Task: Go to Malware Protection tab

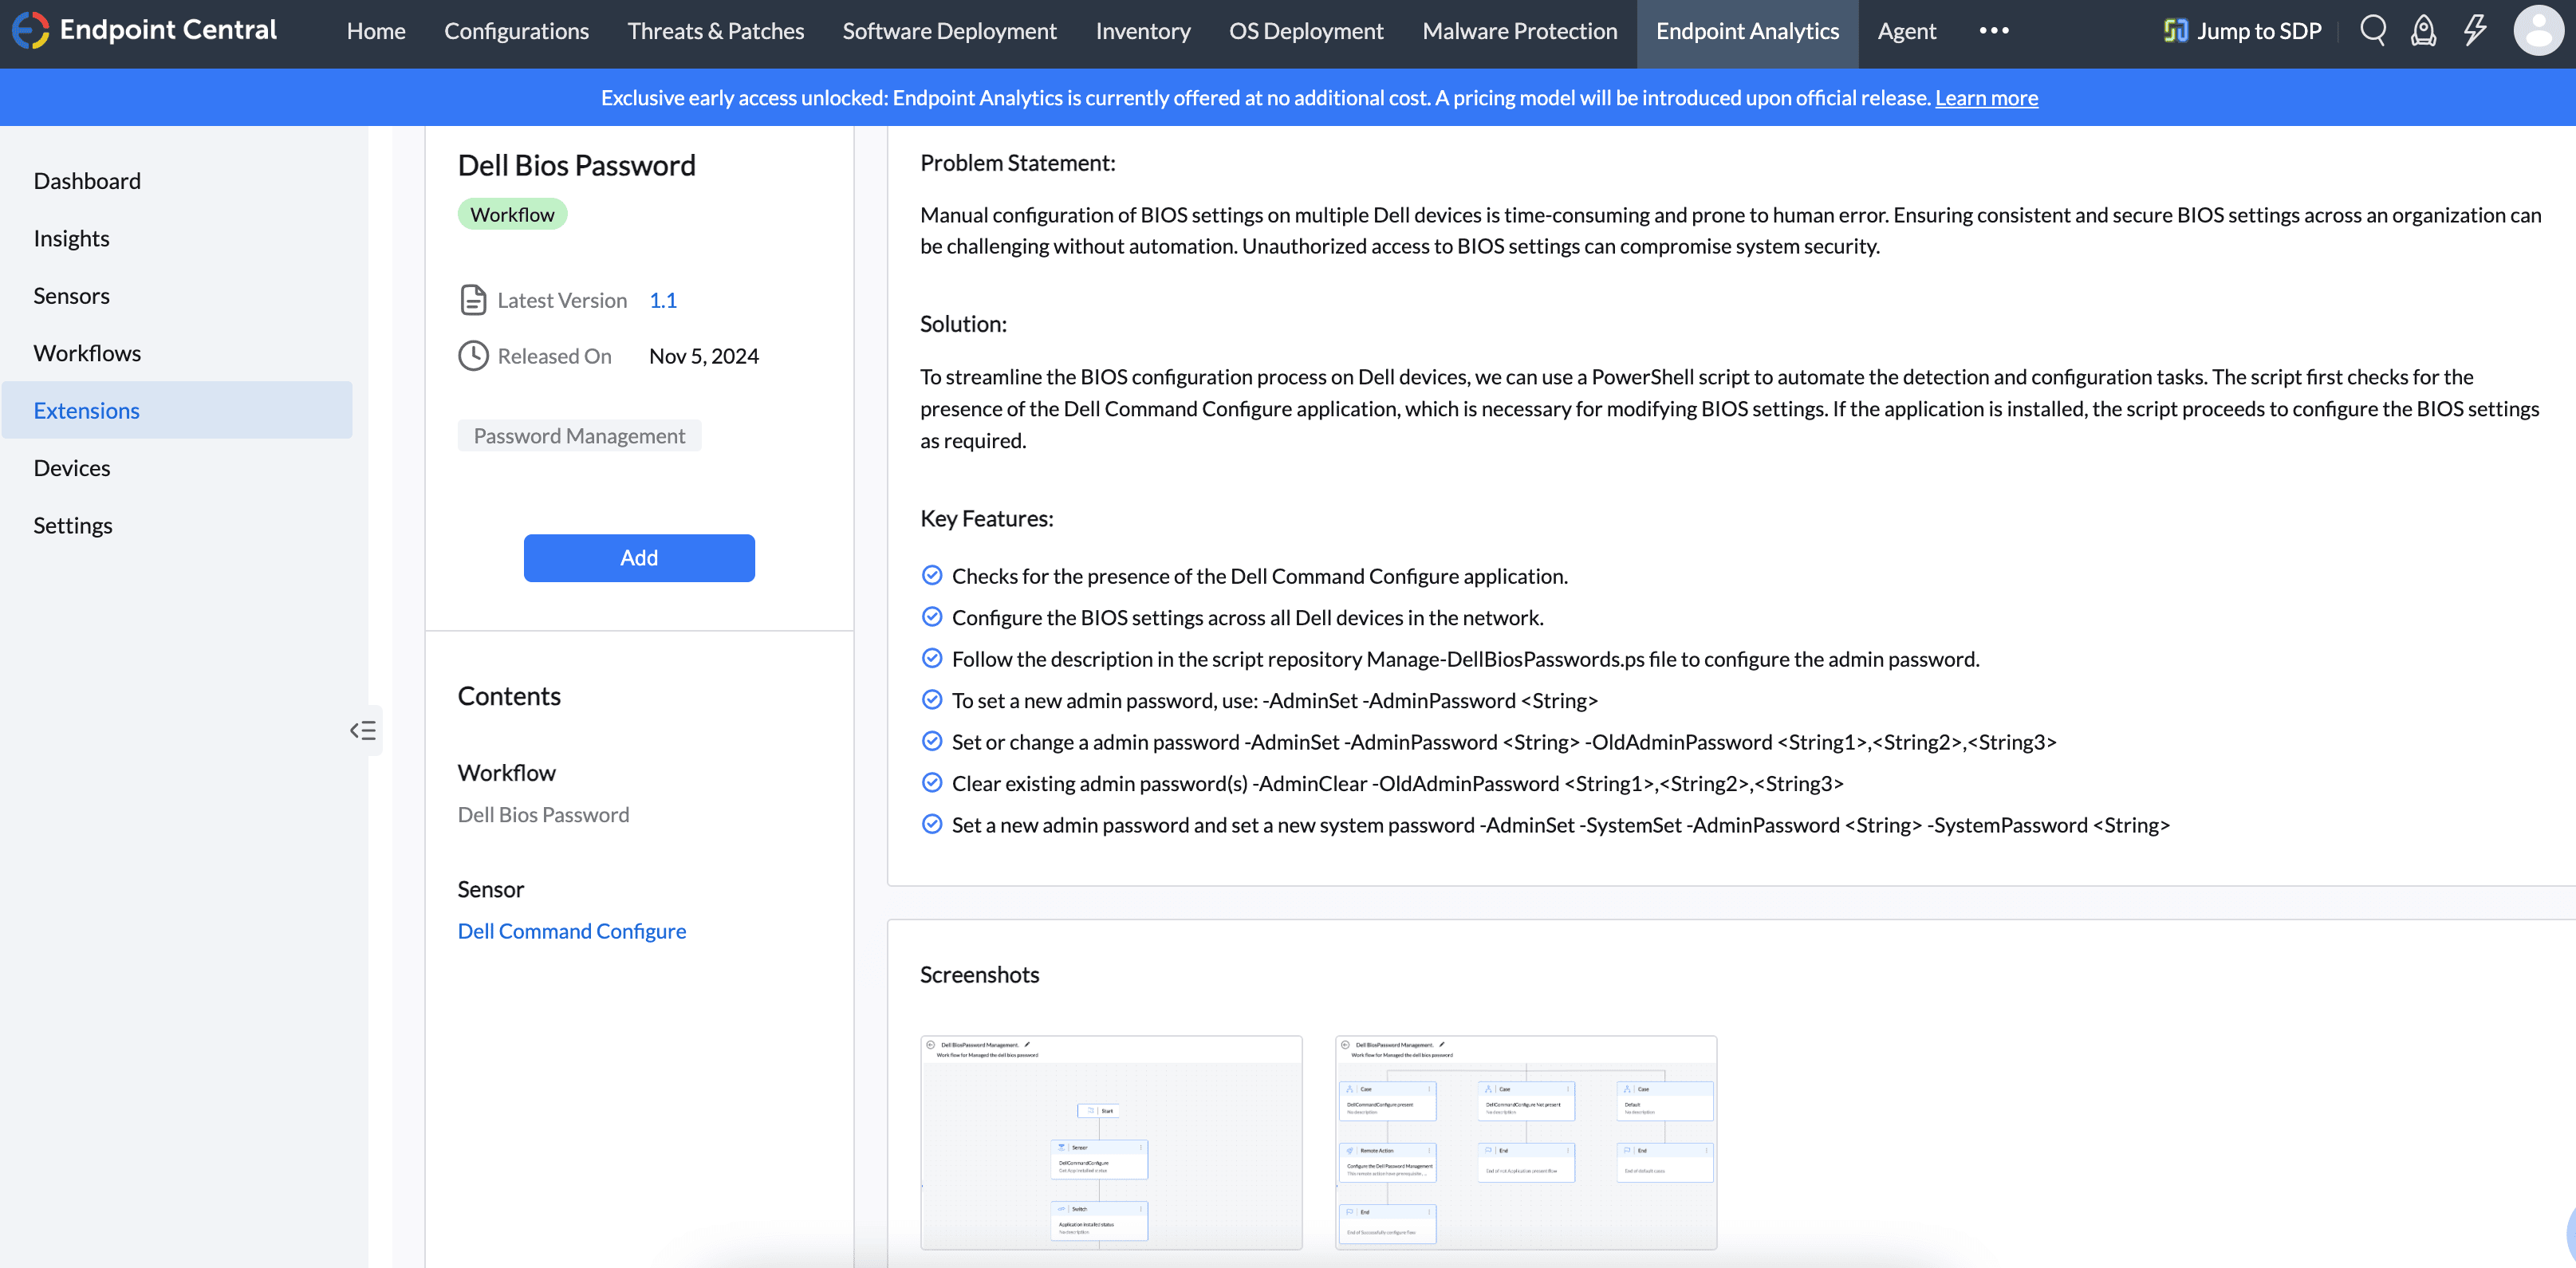Action: 1519,31
